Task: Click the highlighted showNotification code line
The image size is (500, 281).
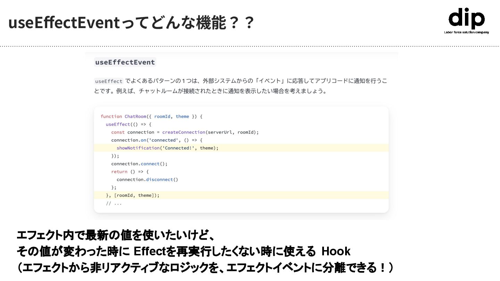Action: (x=167, y=148)
